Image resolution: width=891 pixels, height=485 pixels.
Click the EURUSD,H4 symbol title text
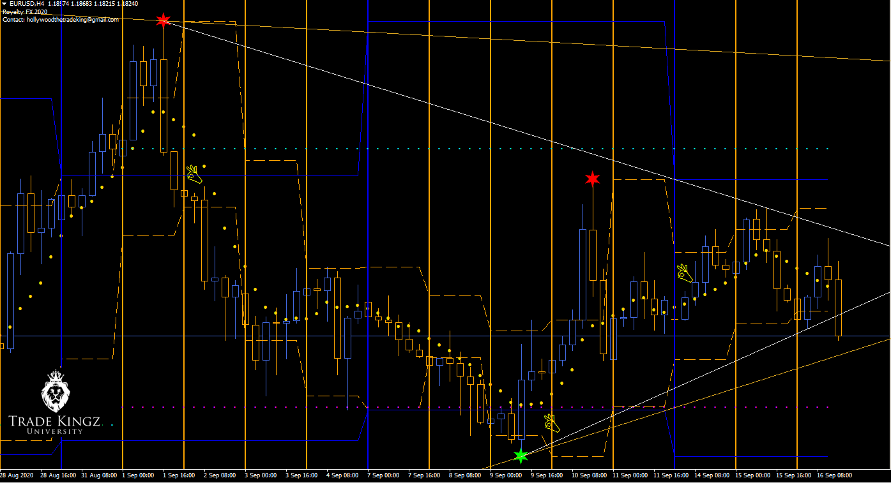pos(26,4)
